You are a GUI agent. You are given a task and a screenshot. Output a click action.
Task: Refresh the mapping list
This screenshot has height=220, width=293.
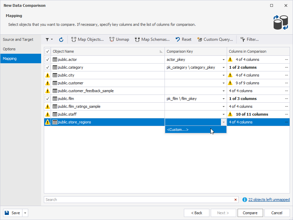tap(61, 39)
